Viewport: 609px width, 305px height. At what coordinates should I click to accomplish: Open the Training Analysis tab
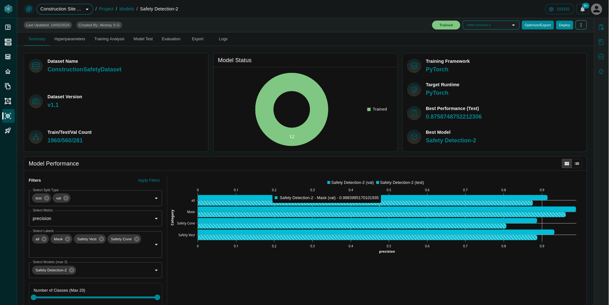(x=109, y=39)
